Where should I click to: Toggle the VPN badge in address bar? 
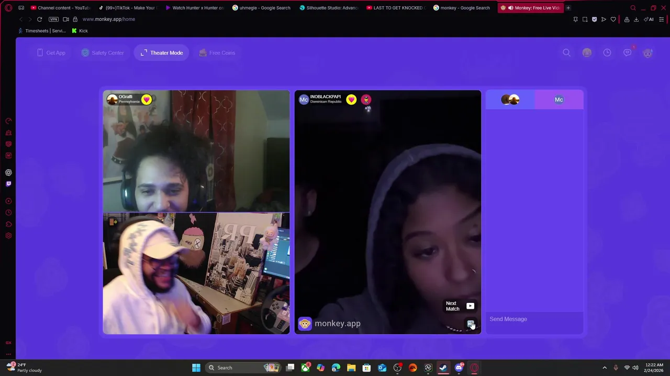(53, 19)
